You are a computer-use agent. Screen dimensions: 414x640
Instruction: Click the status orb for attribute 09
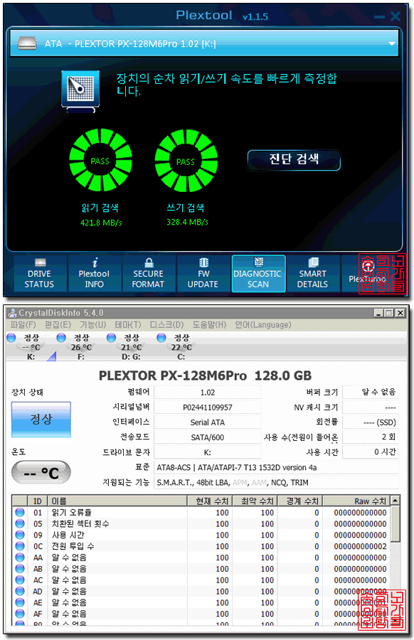pos(20,535)
